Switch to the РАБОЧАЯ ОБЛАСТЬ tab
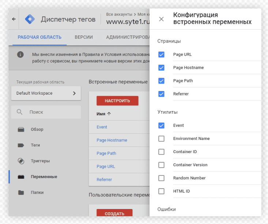 point(39,37)
